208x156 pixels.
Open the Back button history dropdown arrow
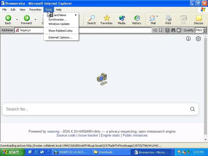[17, 20]
